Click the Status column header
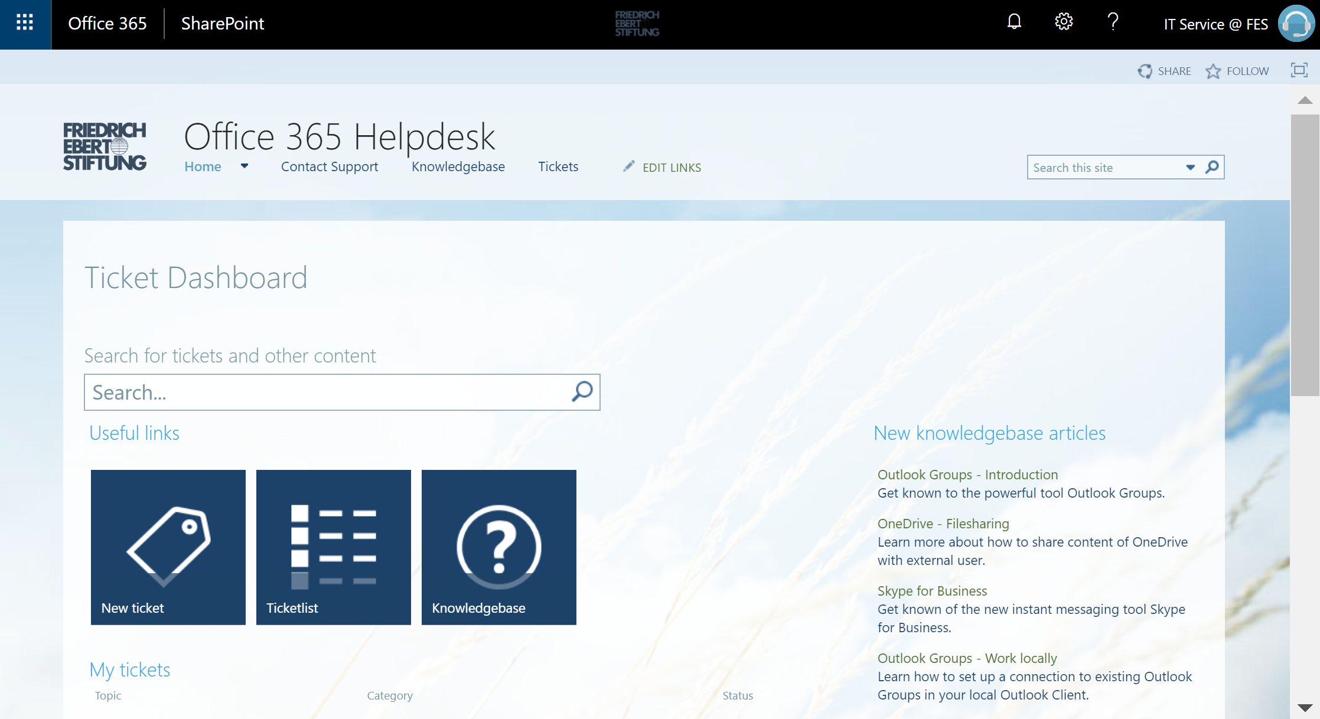The height and width of the screenshot is (719, 1320). (738, 696)
